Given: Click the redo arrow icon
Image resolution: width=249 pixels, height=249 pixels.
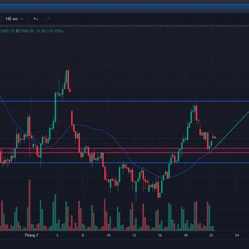Looking at the screenshot, I should click(x=47, y=19).
